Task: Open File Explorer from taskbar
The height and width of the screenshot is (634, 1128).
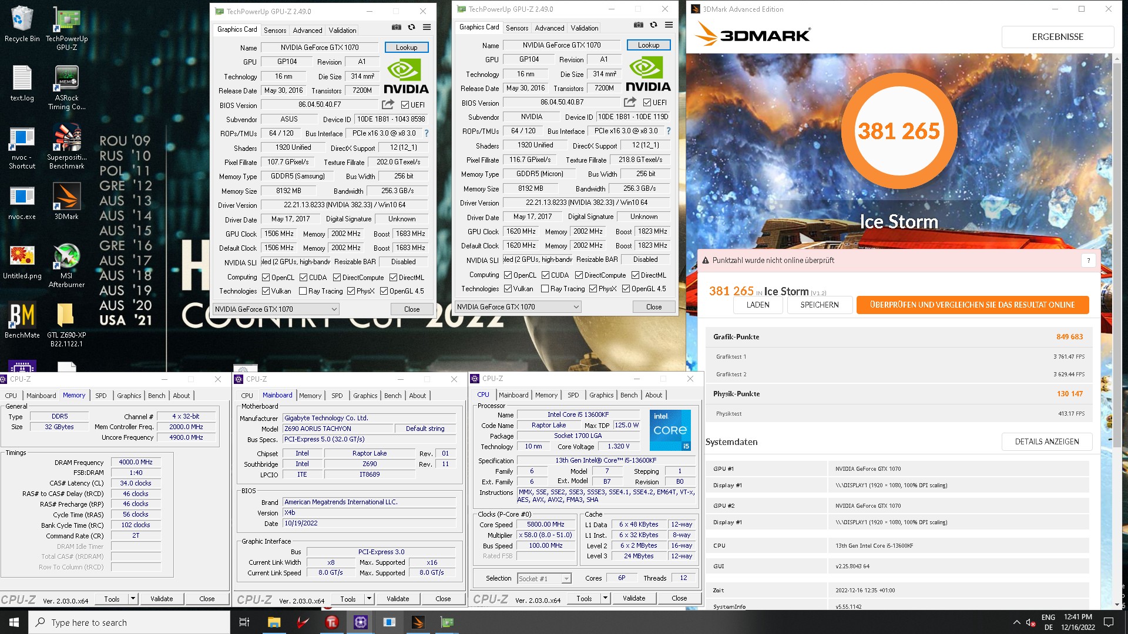Action: pos(274,622)
